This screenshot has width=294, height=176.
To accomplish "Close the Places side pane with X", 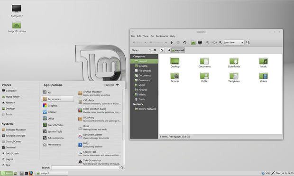I will [155, 50].
